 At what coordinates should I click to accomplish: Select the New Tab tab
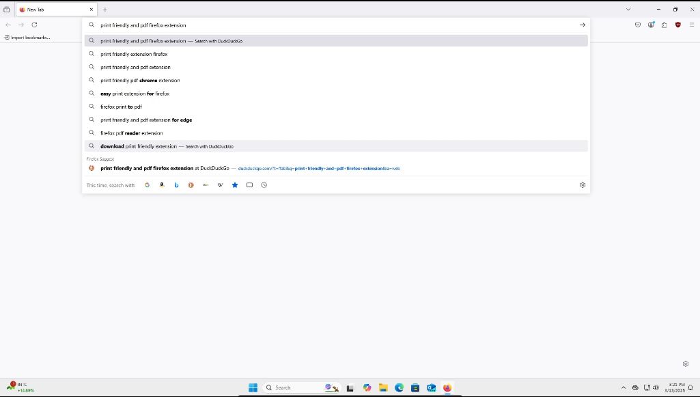click(57, 10)
